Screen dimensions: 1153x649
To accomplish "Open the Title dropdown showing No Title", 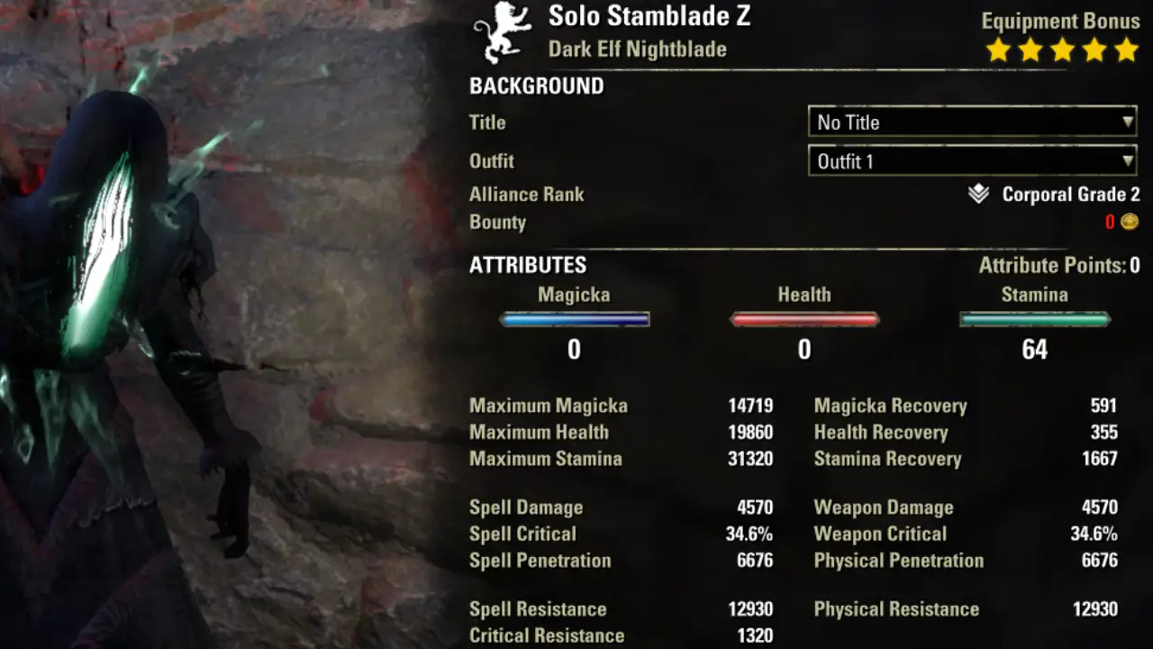I will (973, 122).
